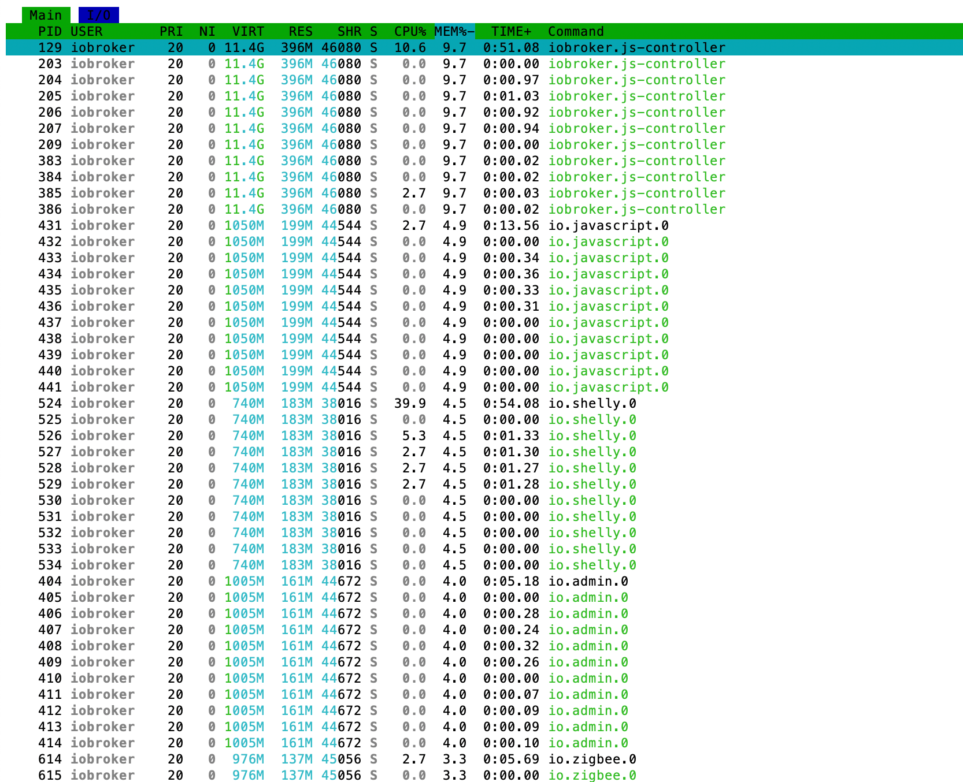The width and height of the screenshot is (963, 782).
Task: Select process row PID 438
Action: [x=484, y=338]
